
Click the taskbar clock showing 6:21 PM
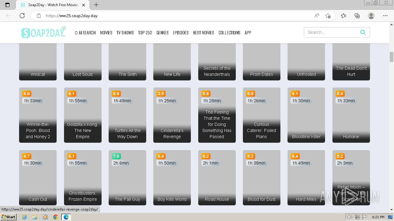tap(378, 217)
